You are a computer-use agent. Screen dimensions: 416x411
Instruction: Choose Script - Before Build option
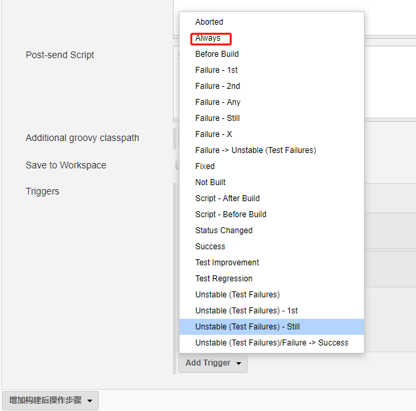[230, 215]
